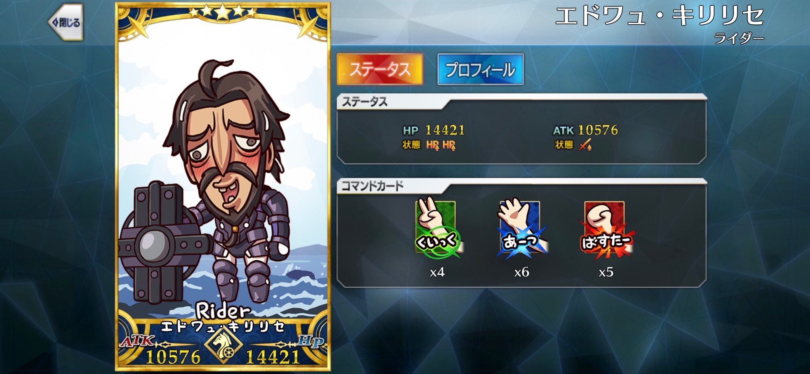The height and width of the screenshot is (374, 810).
Task: Tap the x6 Arts card count
Action: tap(522, 272)
